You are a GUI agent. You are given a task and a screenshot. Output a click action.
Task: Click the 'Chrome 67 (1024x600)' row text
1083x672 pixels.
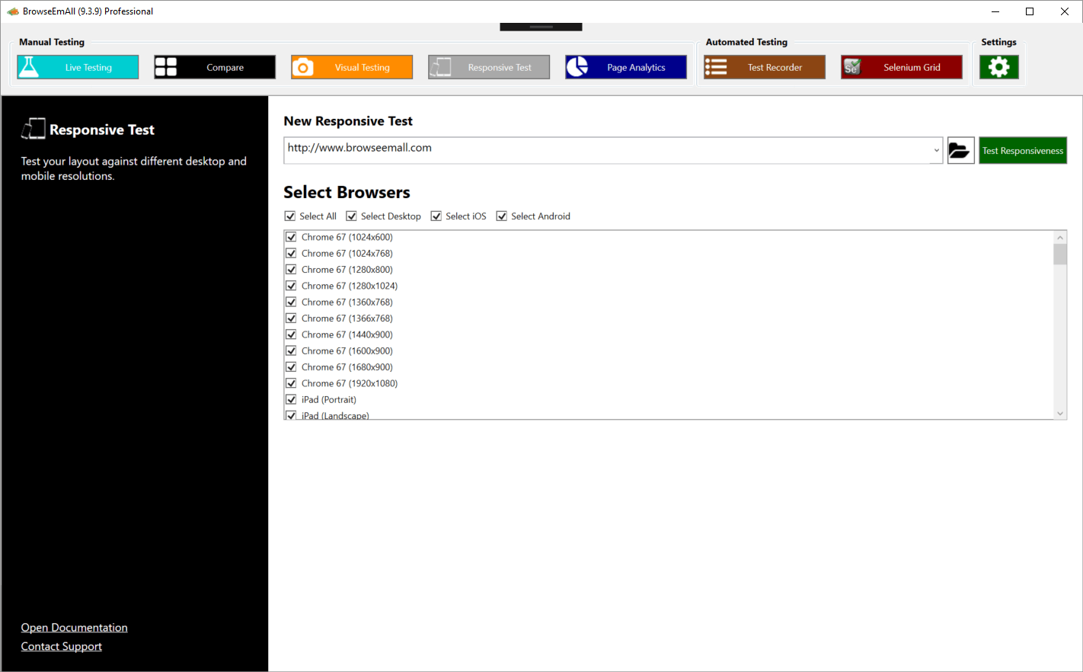click(x=347, y=238)
